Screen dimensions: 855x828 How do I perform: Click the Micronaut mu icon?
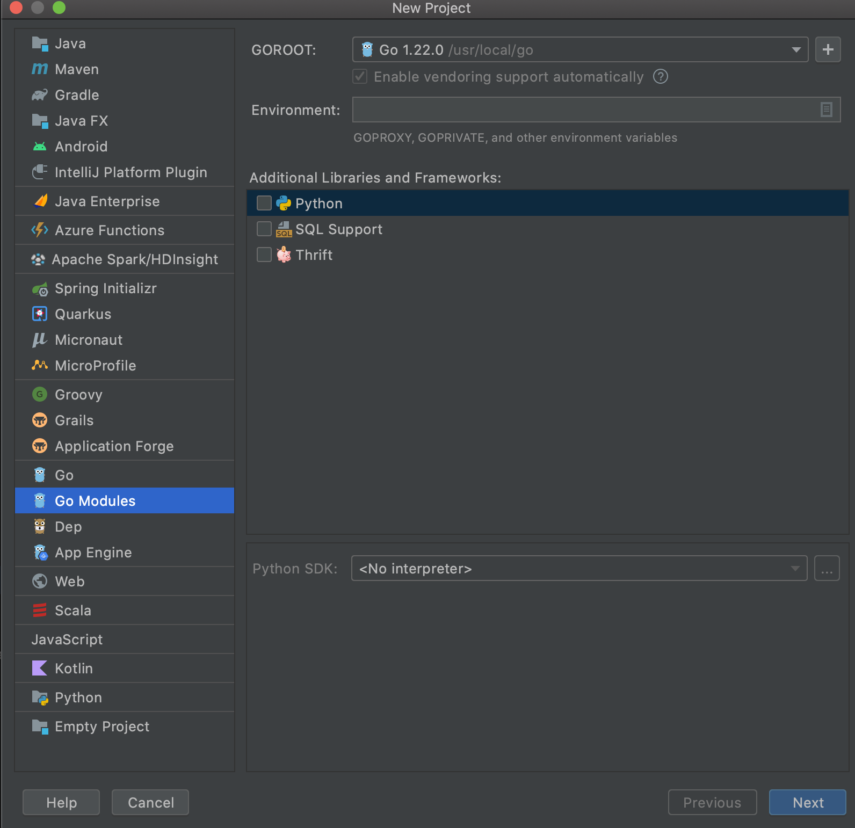coord(40,340)
